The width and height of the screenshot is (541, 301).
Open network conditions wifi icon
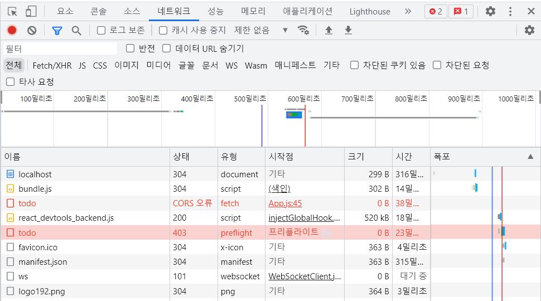[x=303, y=30]
